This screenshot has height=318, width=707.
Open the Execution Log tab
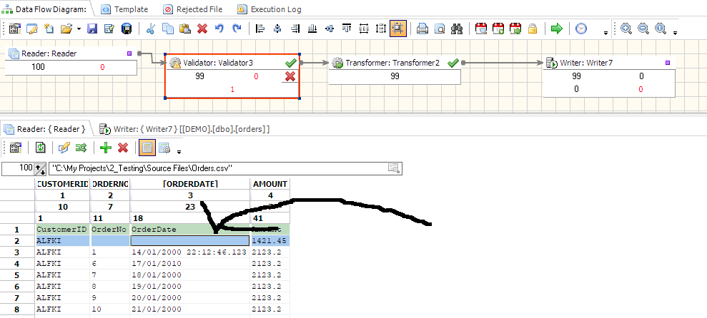[x=270, y=9]
